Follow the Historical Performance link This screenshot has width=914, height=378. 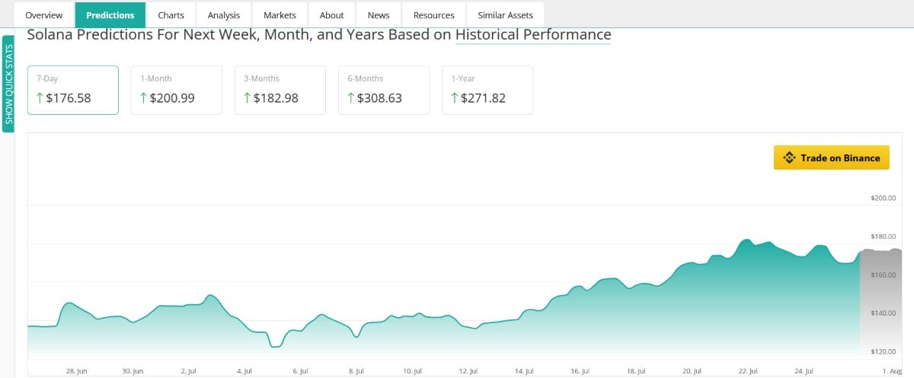point(533,35)
